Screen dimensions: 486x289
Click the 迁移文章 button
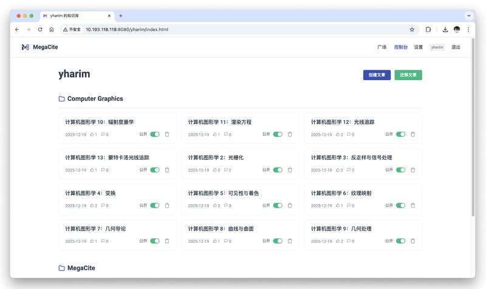(408, 75)
